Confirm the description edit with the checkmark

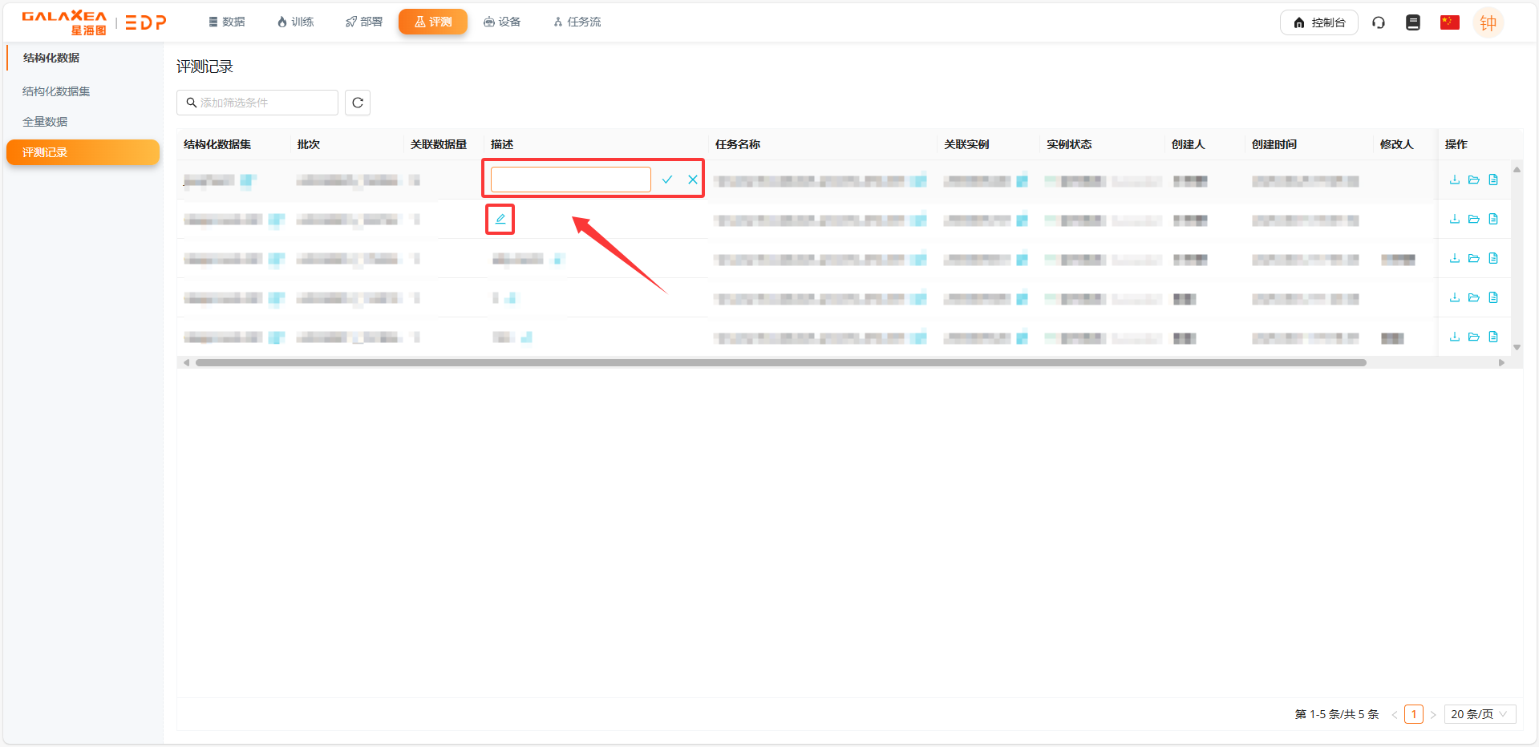(x=666, y=180)
